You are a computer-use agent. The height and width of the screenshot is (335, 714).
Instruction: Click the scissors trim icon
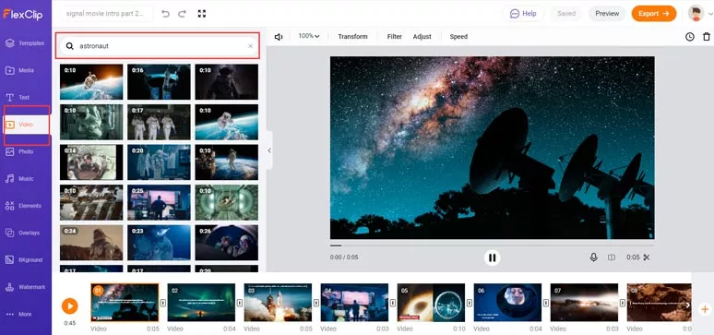click(x=646, y=257)
